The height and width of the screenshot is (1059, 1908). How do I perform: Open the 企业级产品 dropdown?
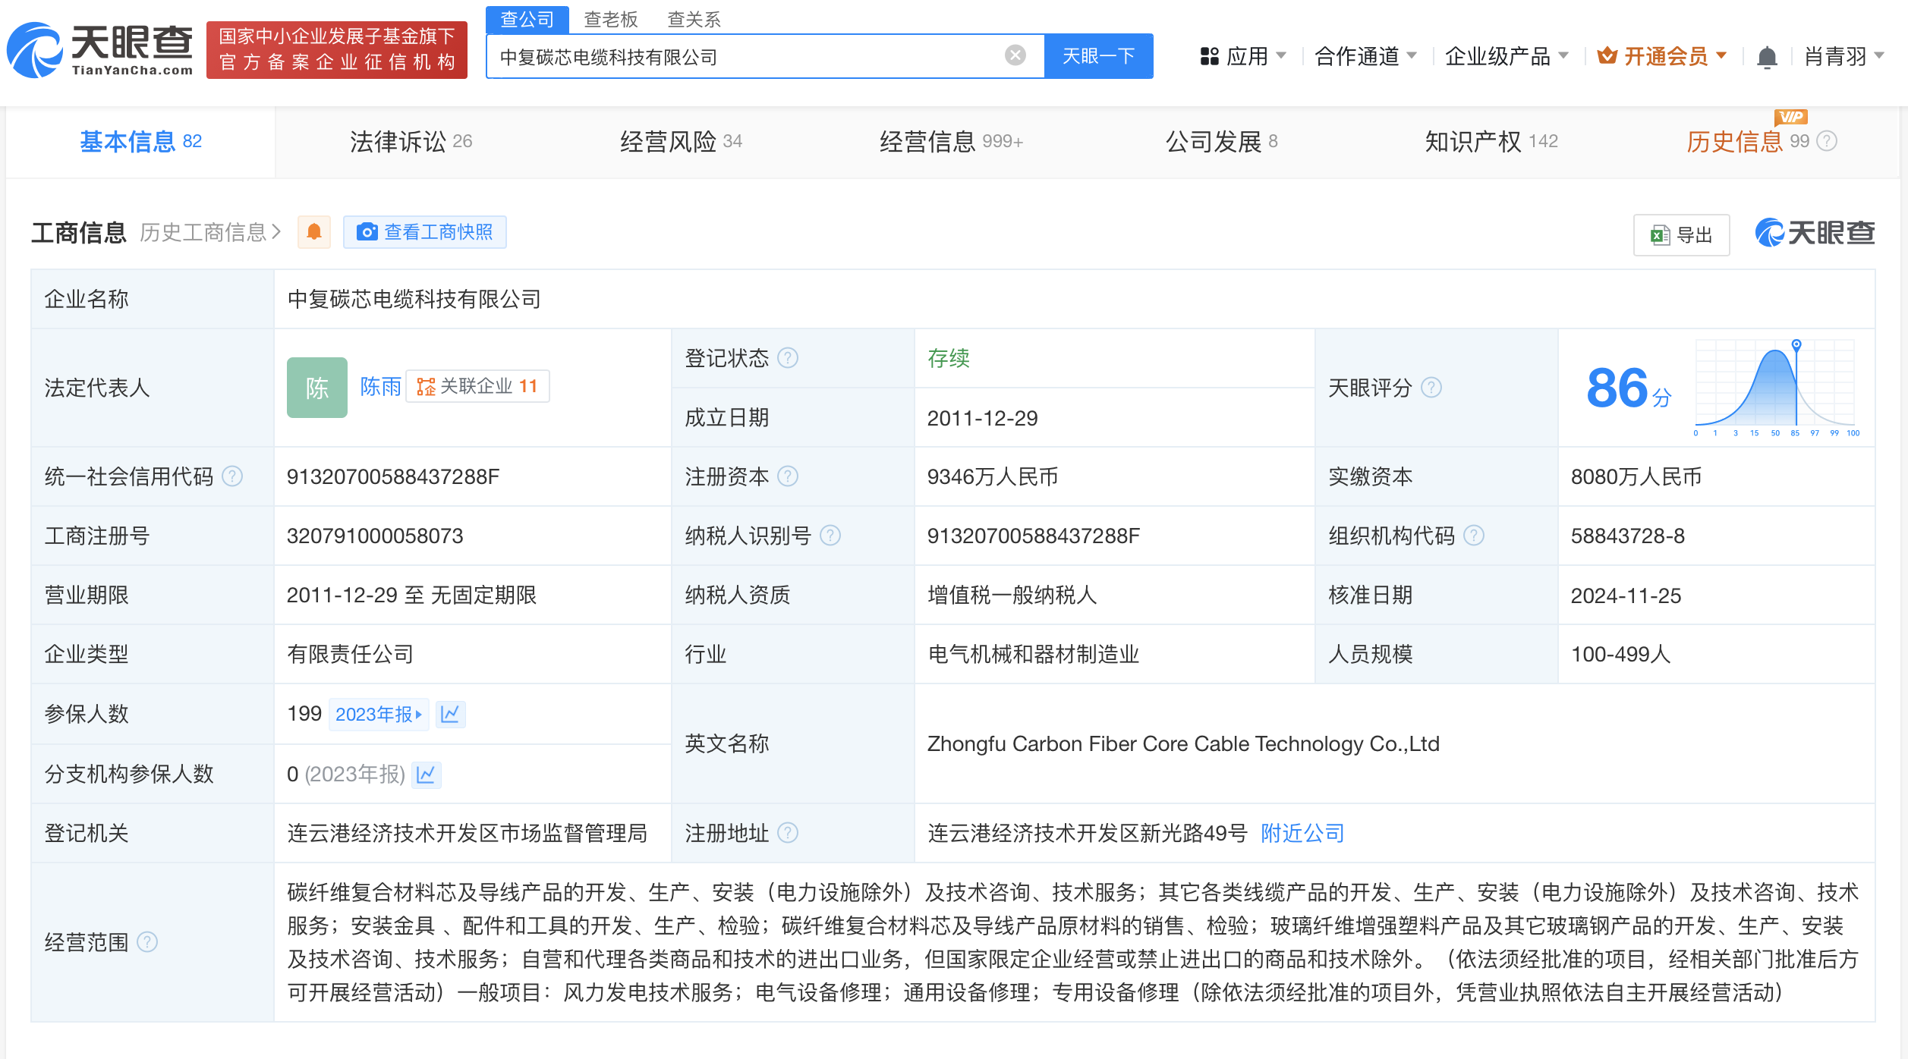[1507, 55]
